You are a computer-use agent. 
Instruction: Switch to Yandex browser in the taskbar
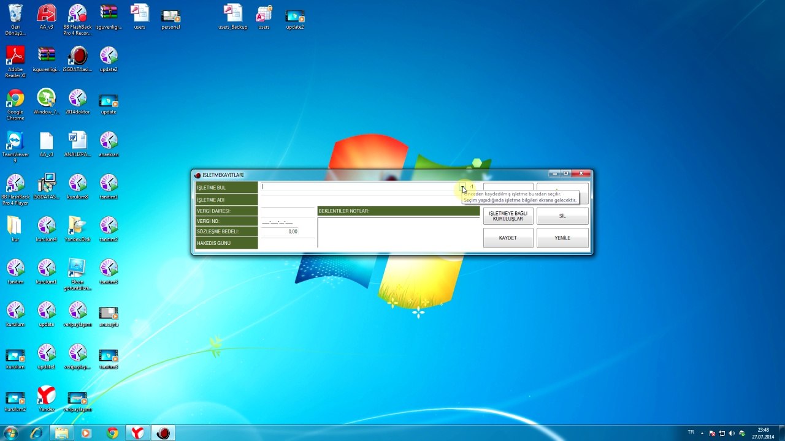pyautogui.click(x=137, y=433)
